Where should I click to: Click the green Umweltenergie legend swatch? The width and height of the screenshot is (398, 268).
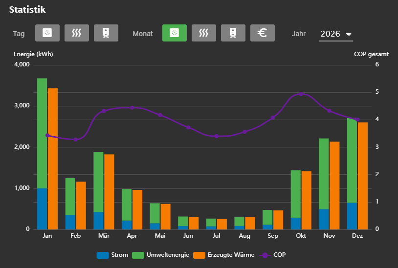138,255
